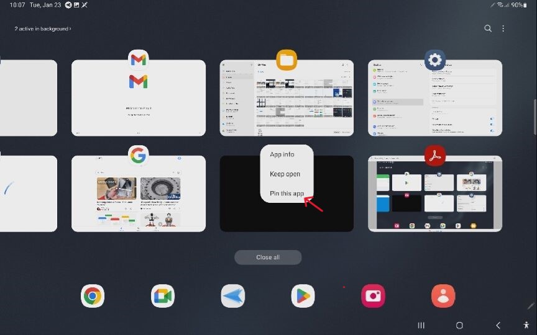Open the search icon in recents
Image resolution: width=537 pixels, height=335 pixels.
pyautogui.click(x=488, y=29)
